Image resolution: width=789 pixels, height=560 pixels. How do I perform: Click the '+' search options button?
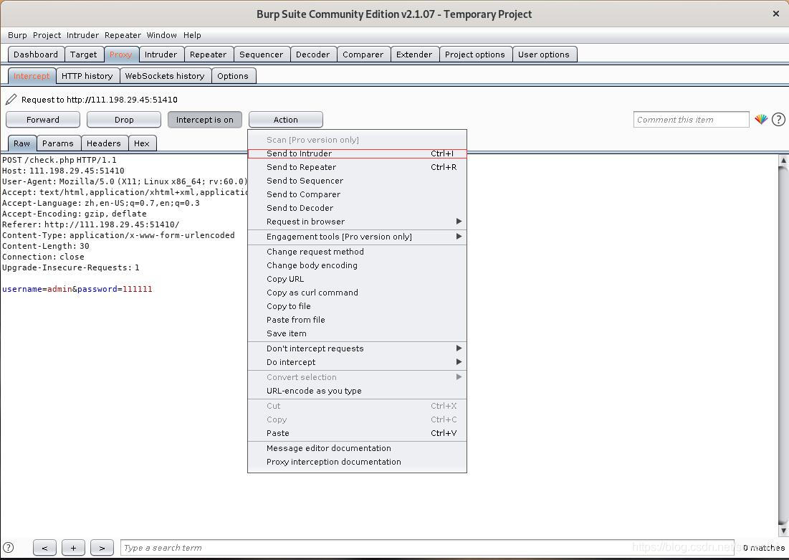(74, 547)
